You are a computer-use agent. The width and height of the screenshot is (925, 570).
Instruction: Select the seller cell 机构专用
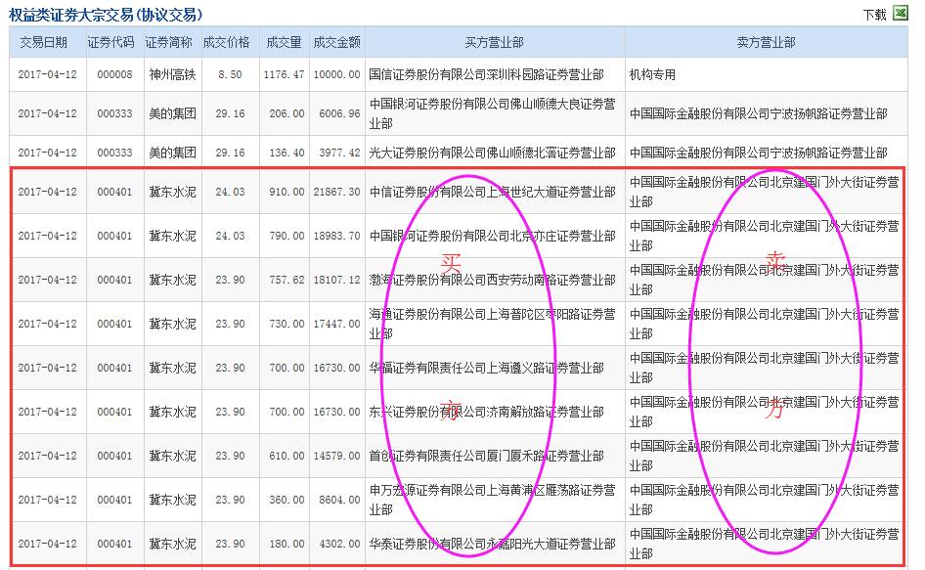pyautogui.click(x=652, y=74)
